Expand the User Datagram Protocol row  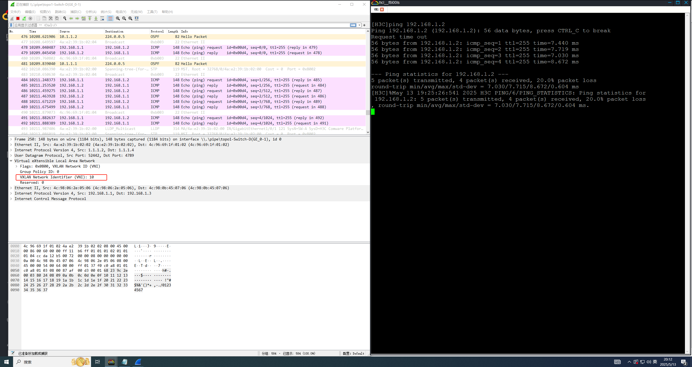11,155
